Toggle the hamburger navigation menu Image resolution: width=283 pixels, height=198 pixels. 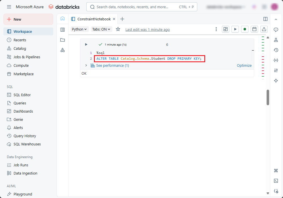pos(9,7)
